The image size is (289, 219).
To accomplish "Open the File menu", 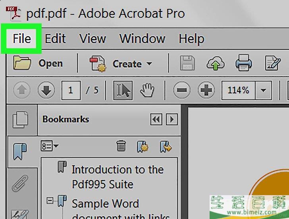I will click(x=22, y=39).
